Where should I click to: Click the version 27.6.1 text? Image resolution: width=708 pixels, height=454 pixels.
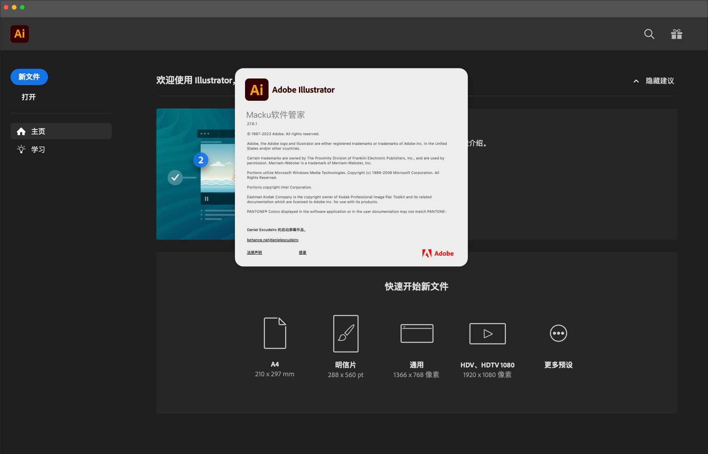pyautogui.click(x=252, y=124)
